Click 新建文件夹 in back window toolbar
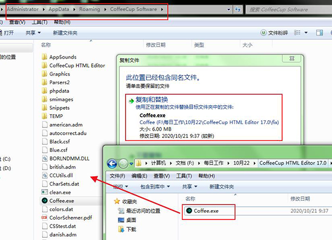This screenshot has width=332, height=240. [x=65, y=33]
